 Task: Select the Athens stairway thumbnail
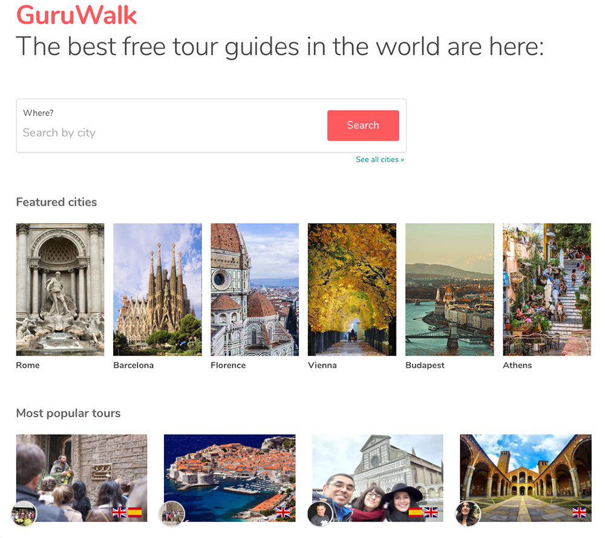(547, 290)
